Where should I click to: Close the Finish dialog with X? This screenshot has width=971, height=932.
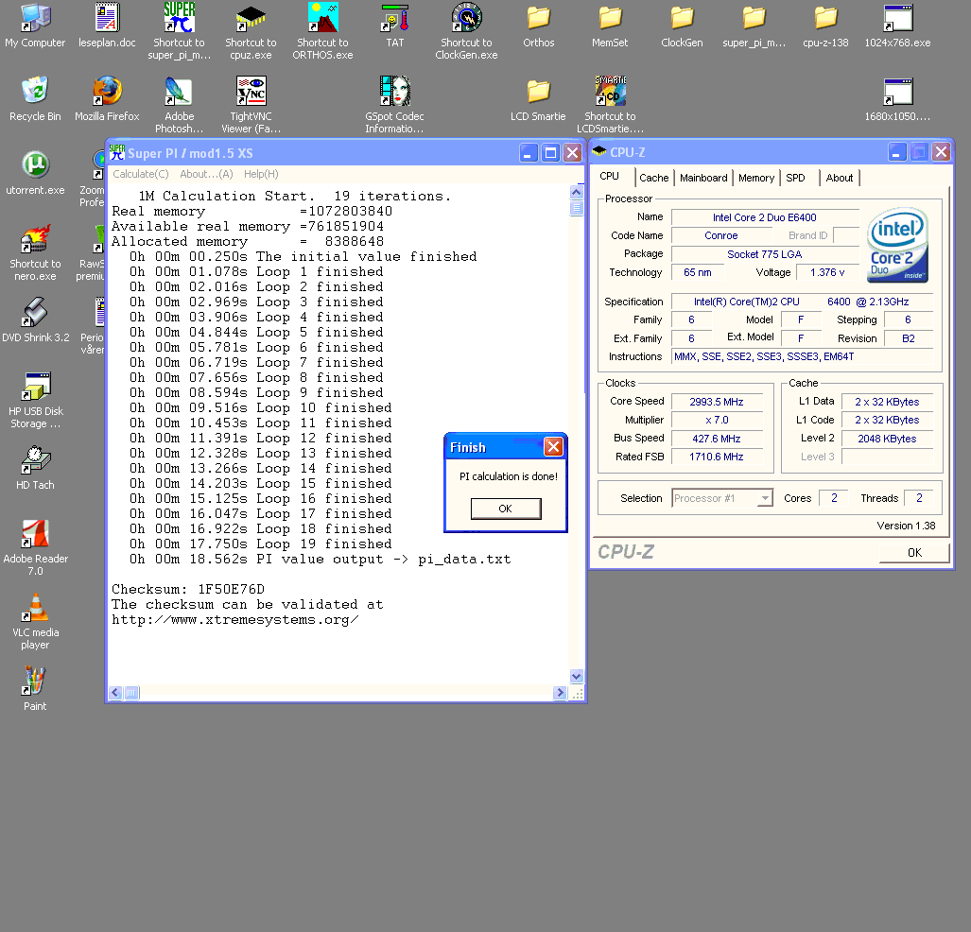553,446
